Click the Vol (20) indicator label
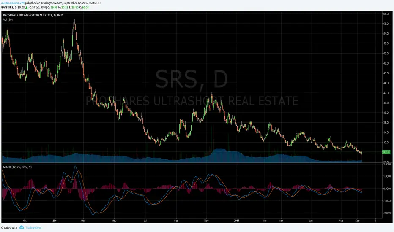The width and height of the screenshot is (394, 232). (x=8, y=19)
